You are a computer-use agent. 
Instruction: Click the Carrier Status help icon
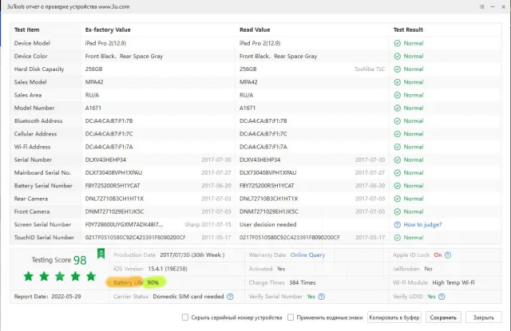coord(230,297)
